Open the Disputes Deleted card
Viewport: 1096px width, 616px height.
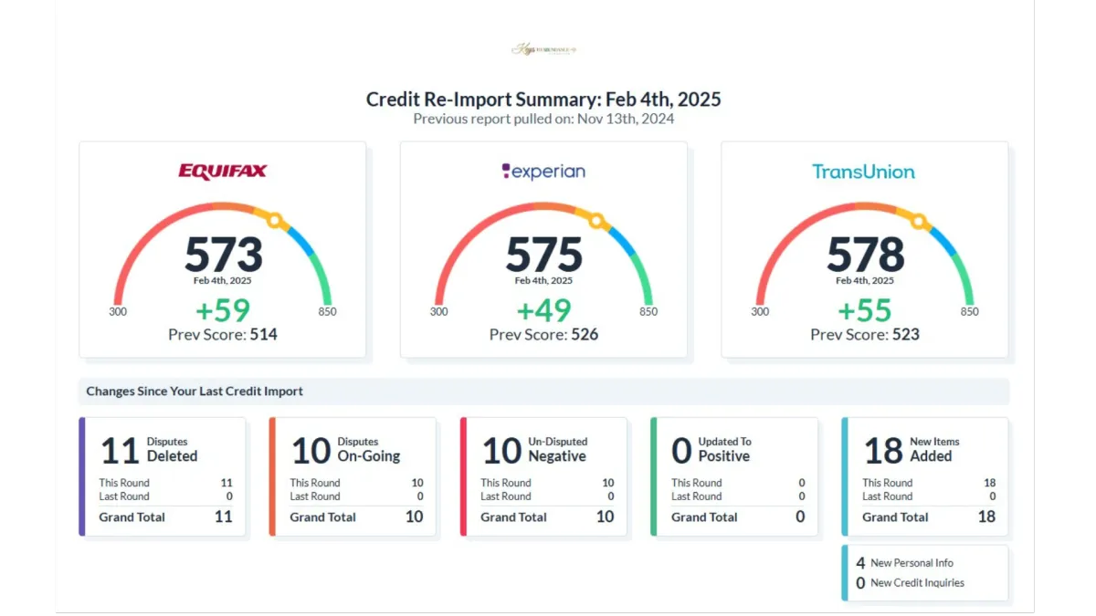point(163,476)
